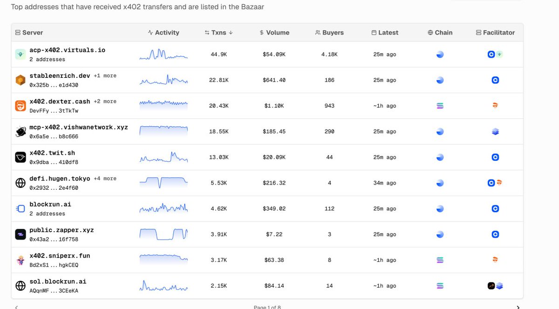Viewport: 559px width, 309px height.
Task: Click the orange facilitator icon in x402.dexter.cash row
Action: (x=495, y=106)
